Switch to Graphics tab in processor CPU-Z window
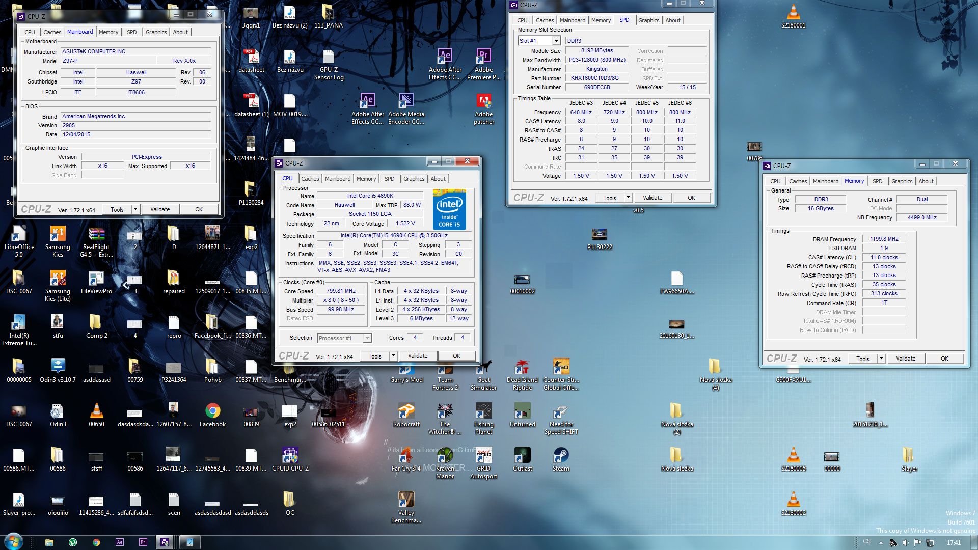The image size is (978, 550). pyautogui.click(x=414, y=179)
